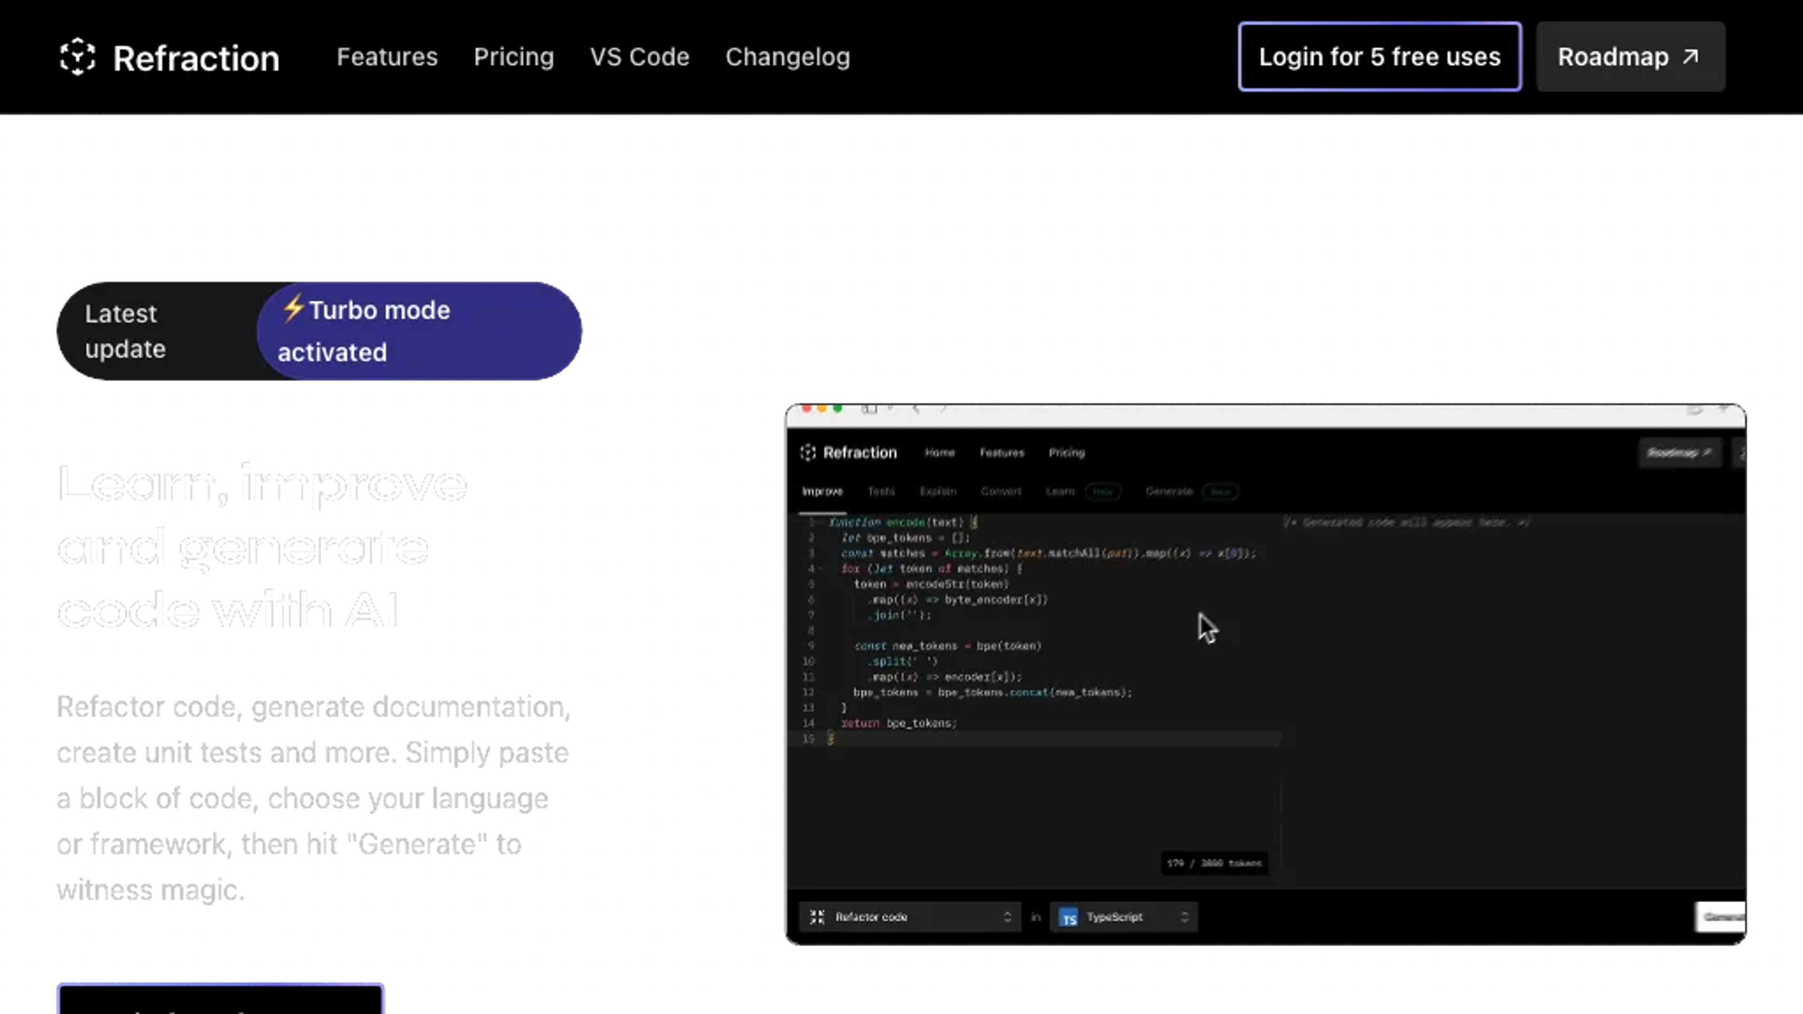This screenshot has width=1803, height=1014.
Task: Open the VS Code nav link
Action: click(x=640, y=57)
